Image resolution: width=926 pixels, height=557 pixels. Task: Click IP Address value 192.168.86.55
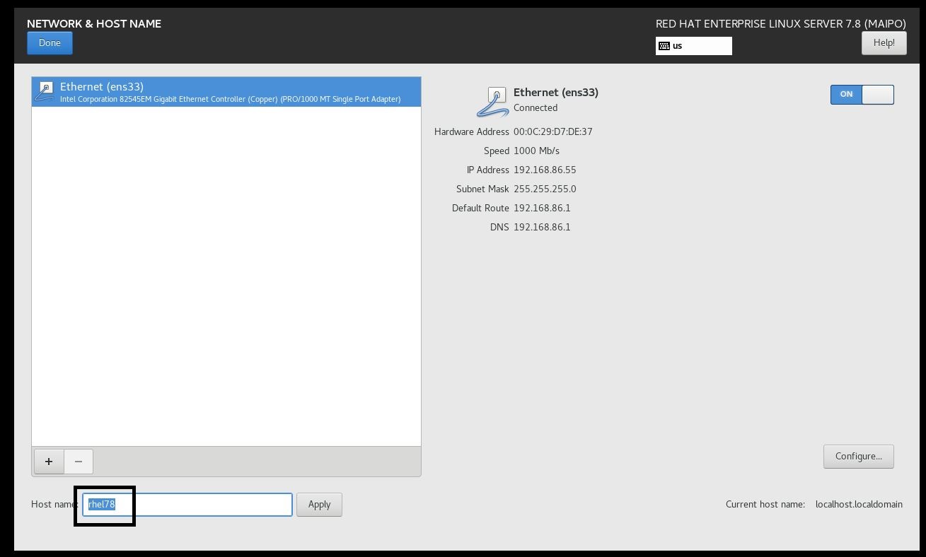(x=545, y=170)
